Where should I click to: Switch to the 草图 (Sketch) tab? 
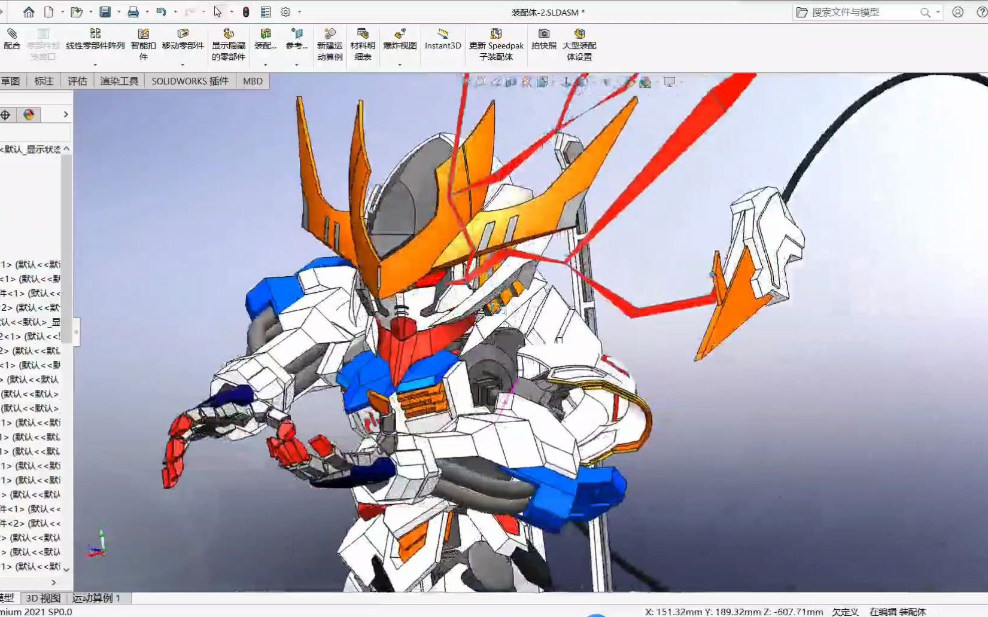10,81
